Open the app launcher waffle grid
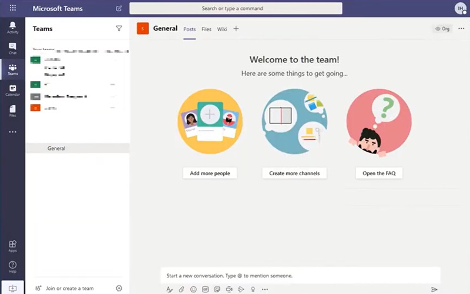Screen dimensions: 470x294 (12, 8)
